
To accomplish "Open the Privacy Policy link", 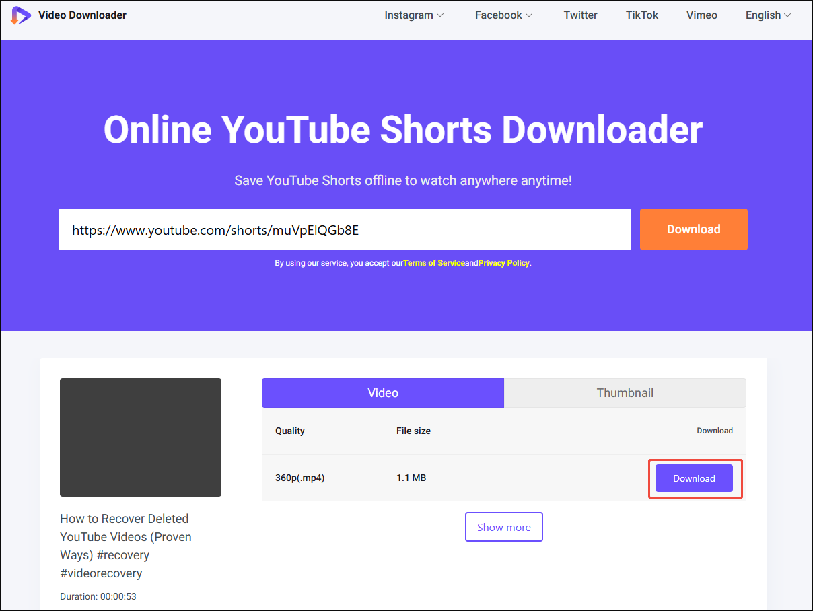I will [504, 263].
